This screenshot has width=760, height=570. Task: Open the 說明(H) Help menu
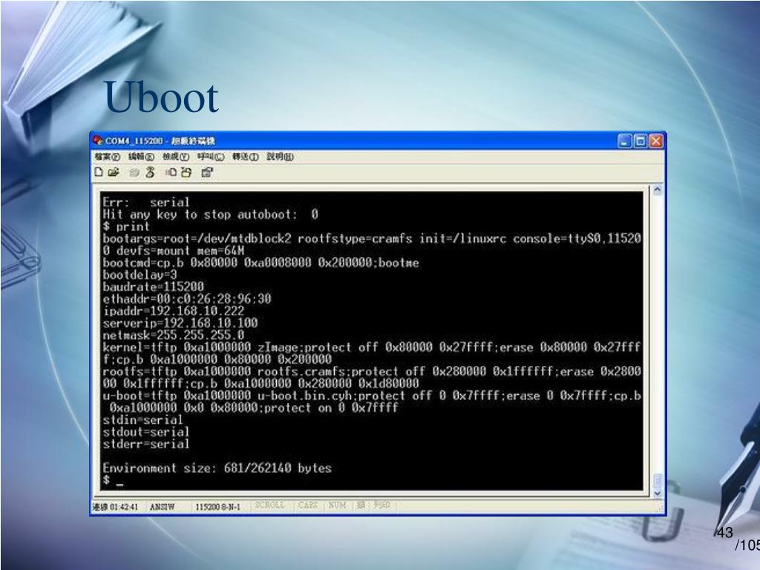coord(280,157)
